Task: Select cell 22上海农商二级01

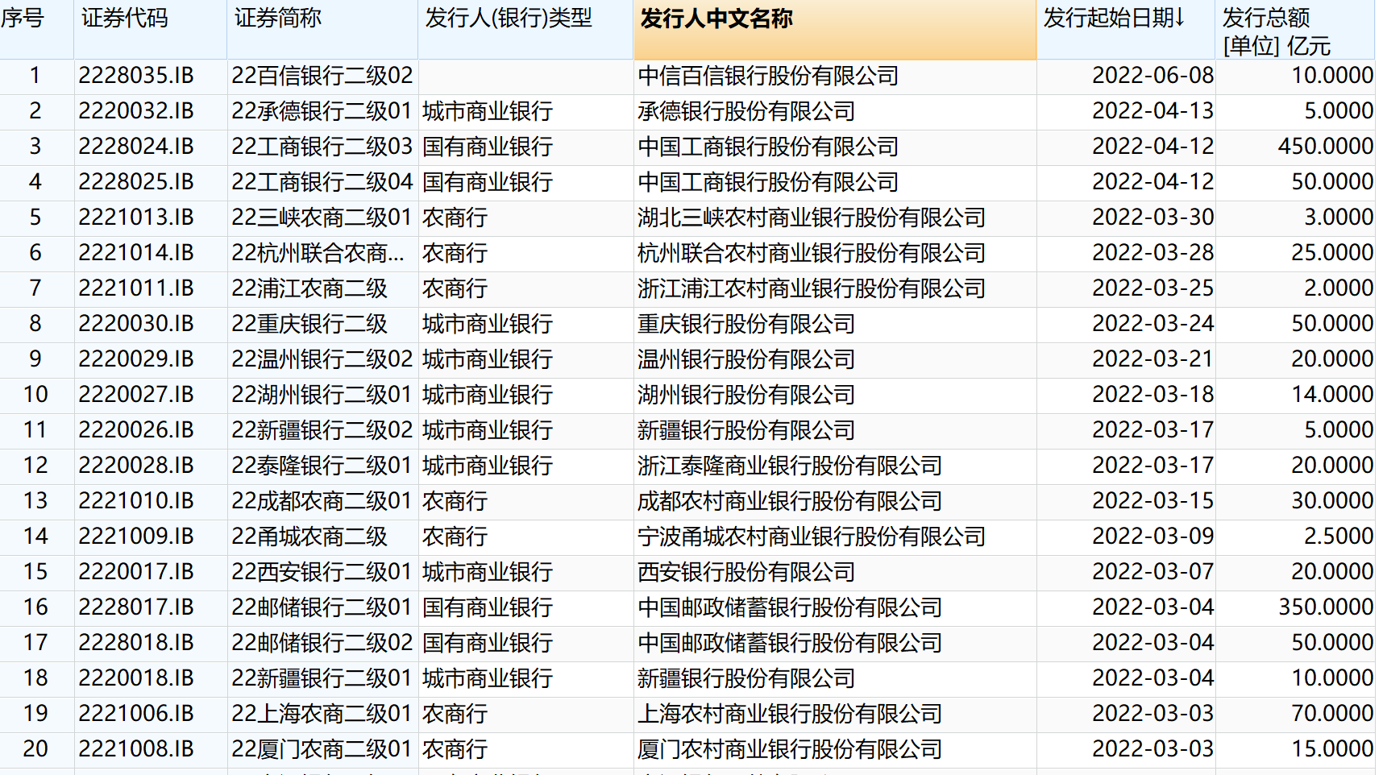Action: point(322,714)
